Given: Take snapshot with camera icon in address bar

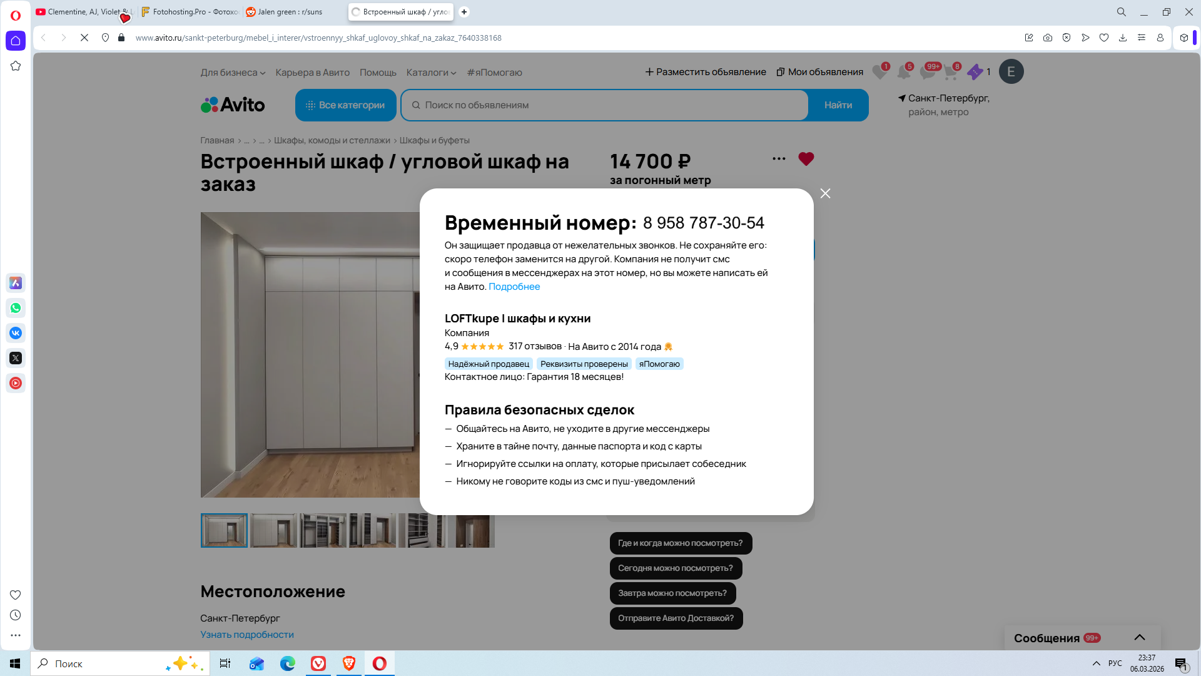Looking at the screenshot, I should (x=1048, y=38).
